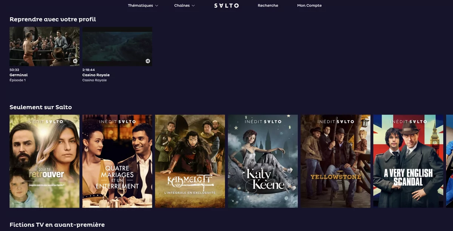Click the age 10 badge on Germinal

(x=75, y=61)
